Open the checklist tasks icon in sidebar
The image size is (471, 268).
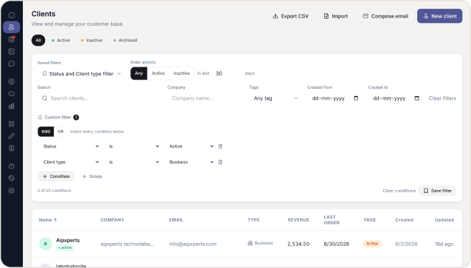coord(11,52)
